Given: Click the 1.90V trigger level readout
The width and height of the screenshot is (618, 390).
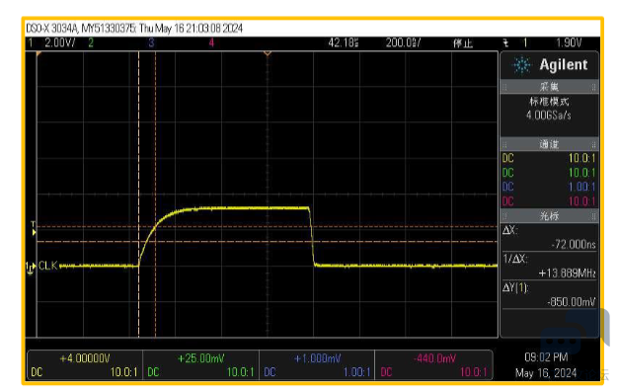Looking at the screenshot, I should pyautogui.click(x=569, y=42).
